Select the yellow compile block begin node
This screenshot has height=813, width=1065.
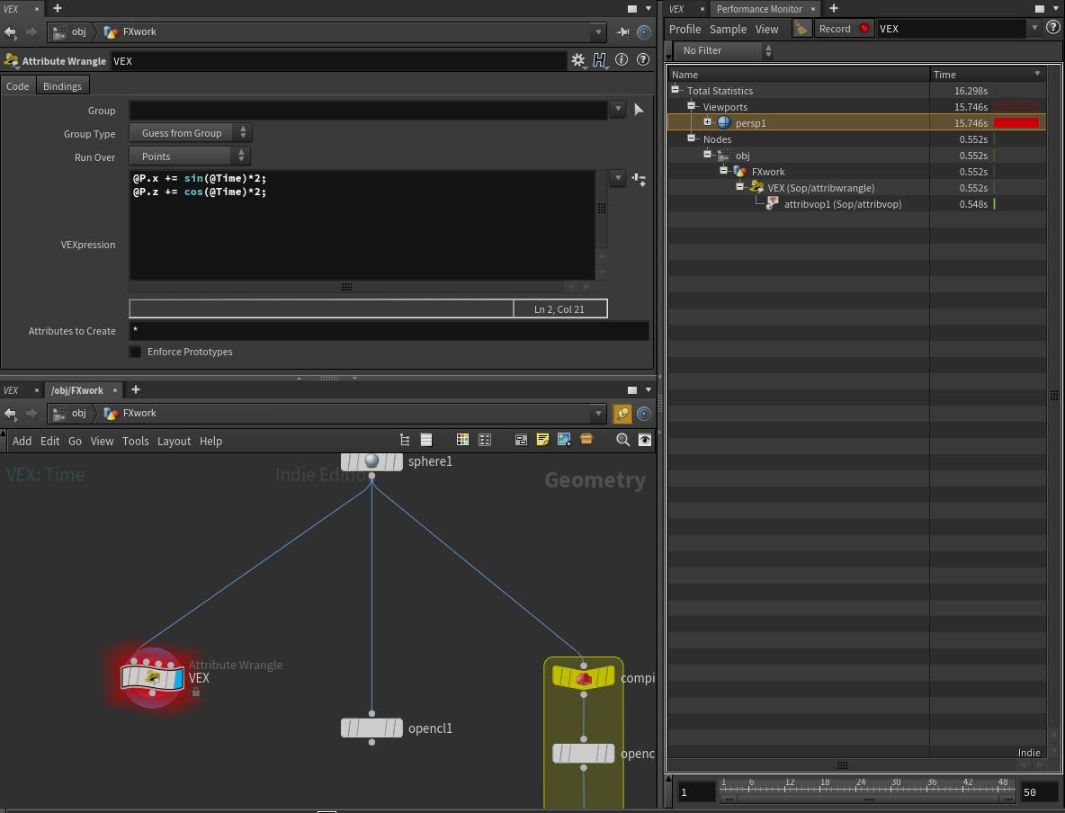tap(584, 677)
